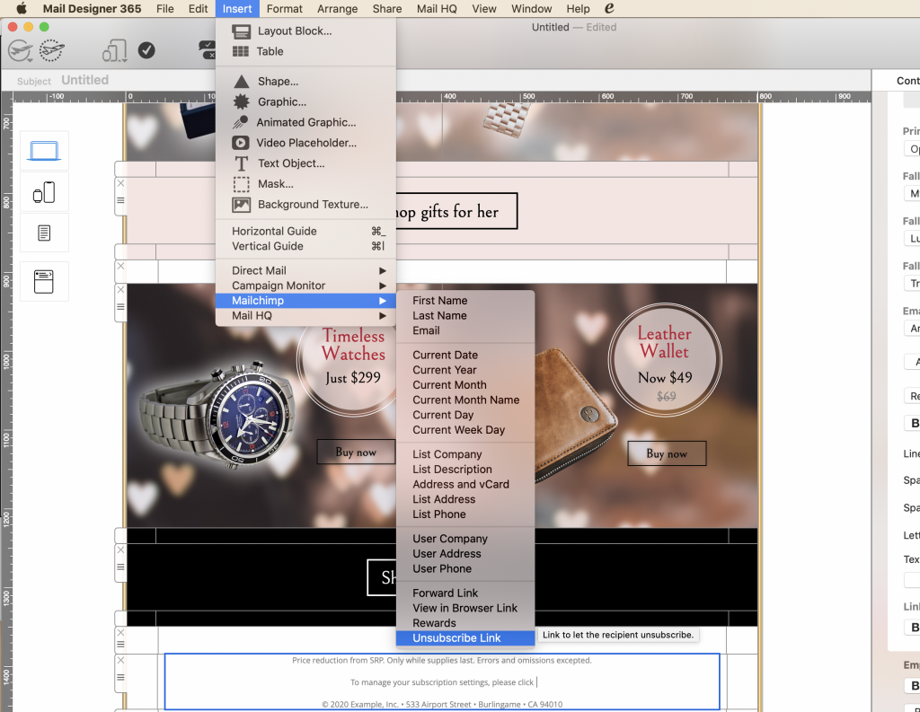Click 'Buy now' button under Leather Wallet
Screen dimensions: 920x712
pyautogui.click(x=667, y=453)
